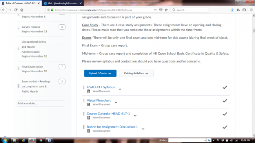This screenshot has width=255, height=143.
Task: Open the chevron menu next to Visual Flowchart
Action: pos(116,102)
